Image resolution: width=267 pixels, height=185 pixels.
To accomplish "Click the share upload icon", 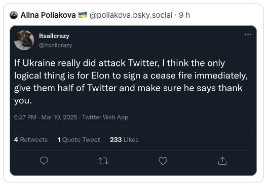I will (222, 161).
